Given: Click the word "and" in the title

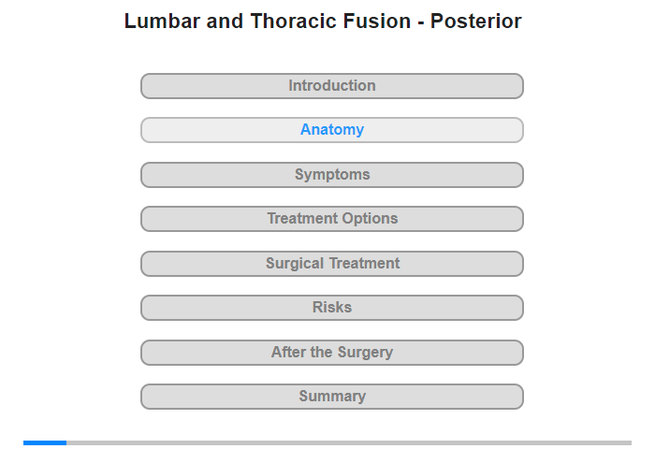Looking at the screenshot, I should (225, 21).
